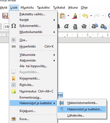Toggle superscript formatting
This screenshot has height=123, width=110.
coord(95,26)
